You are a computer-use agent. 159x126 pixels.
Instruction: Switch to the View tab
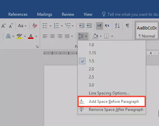click(x=88, y=14)
